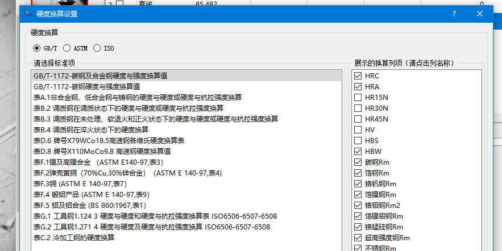Toggle the 铬钒钢Rm checkbox
This screenshot has width=502, height=251.
click(358, 184)
